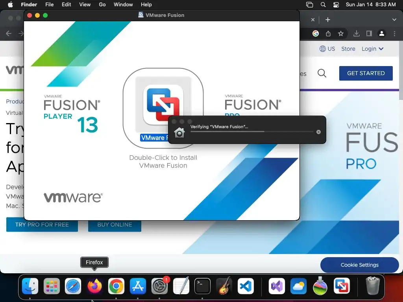Open the App Store Dock icon
403x302 pixels.
(x=138, y=286)
